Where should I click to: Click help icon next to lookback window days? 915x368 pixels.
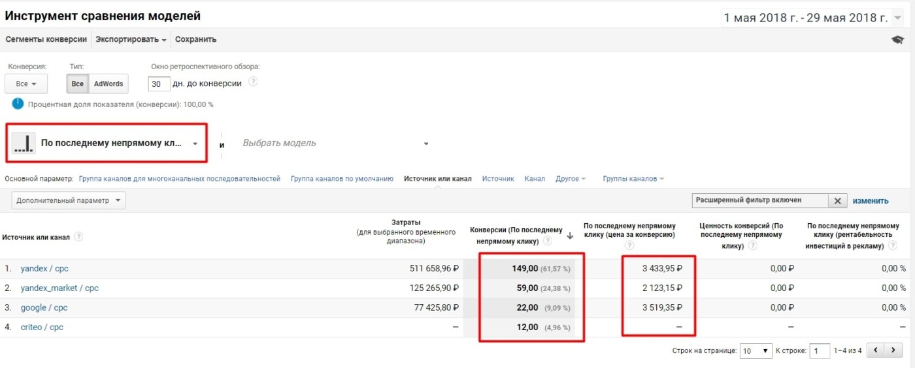[253, 82]
